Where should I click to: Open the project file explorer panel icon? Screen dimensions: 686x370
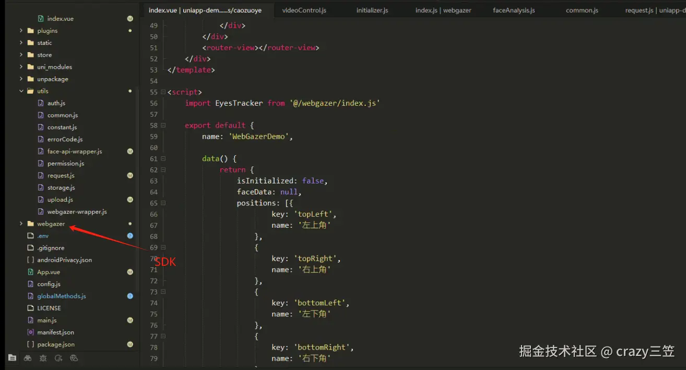[12, 358]
